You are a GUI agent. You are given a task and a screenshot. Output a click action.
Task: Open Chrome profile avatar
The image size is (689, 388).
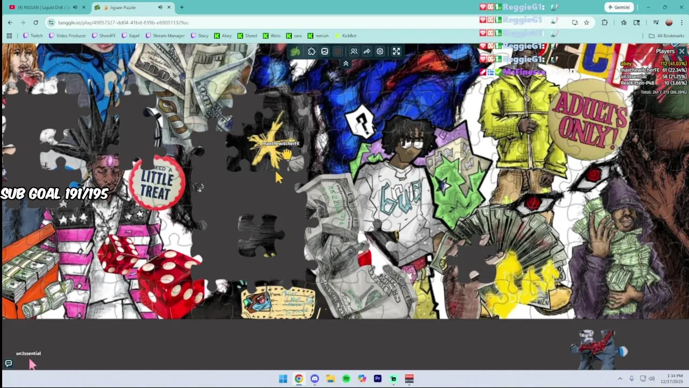pyautogui.click(x=669, y=23)
